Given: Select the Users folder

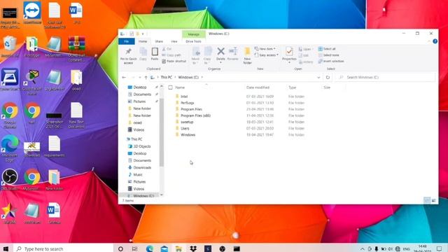Looking at the screenshot, I should (185, 128).
